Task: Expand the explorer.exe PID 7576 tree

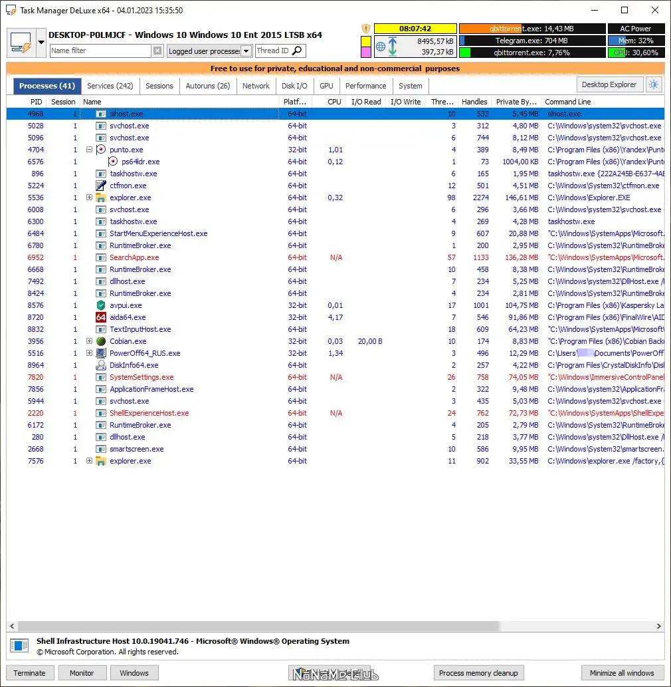Action: (x=89, y=461)
